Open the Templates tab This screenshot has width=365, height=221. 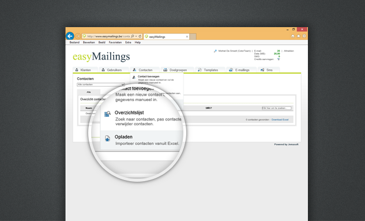[x=210, y=70]
